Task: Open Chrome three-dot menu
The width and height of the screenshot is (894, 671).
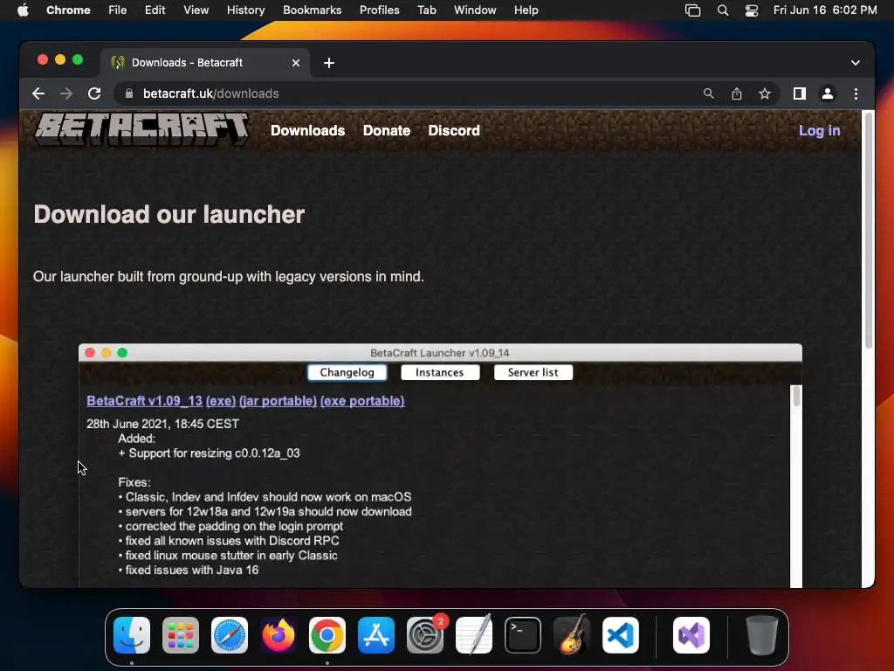Action: click(856, 93)
